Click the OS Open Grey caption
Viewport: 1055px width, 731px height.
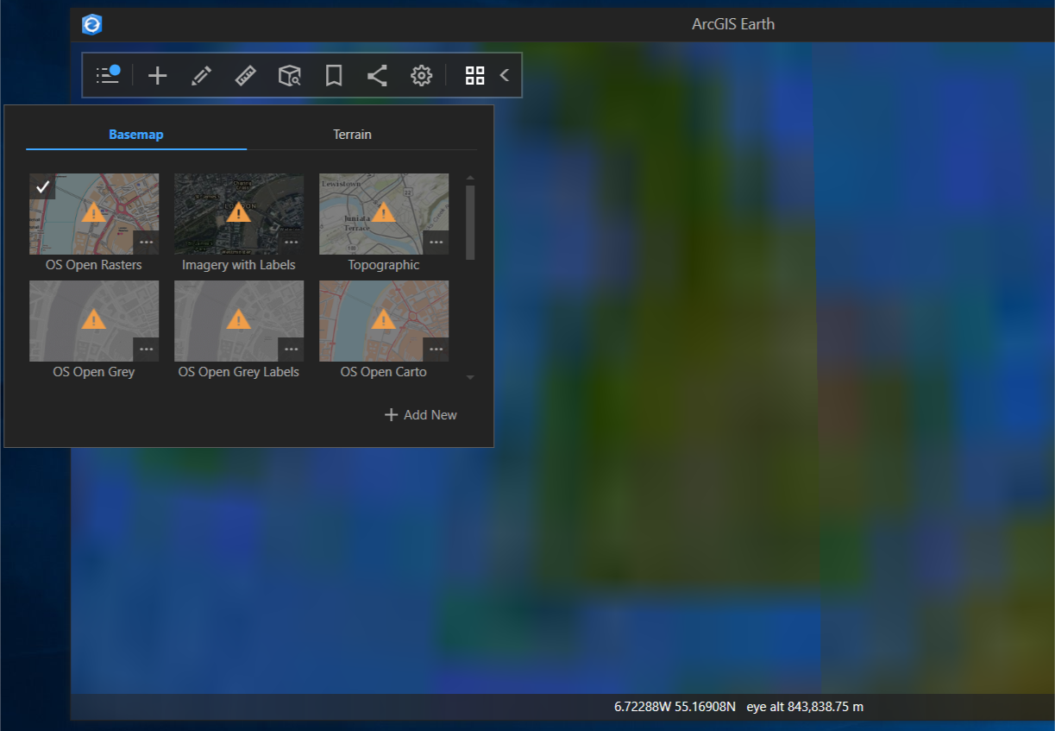94,372
